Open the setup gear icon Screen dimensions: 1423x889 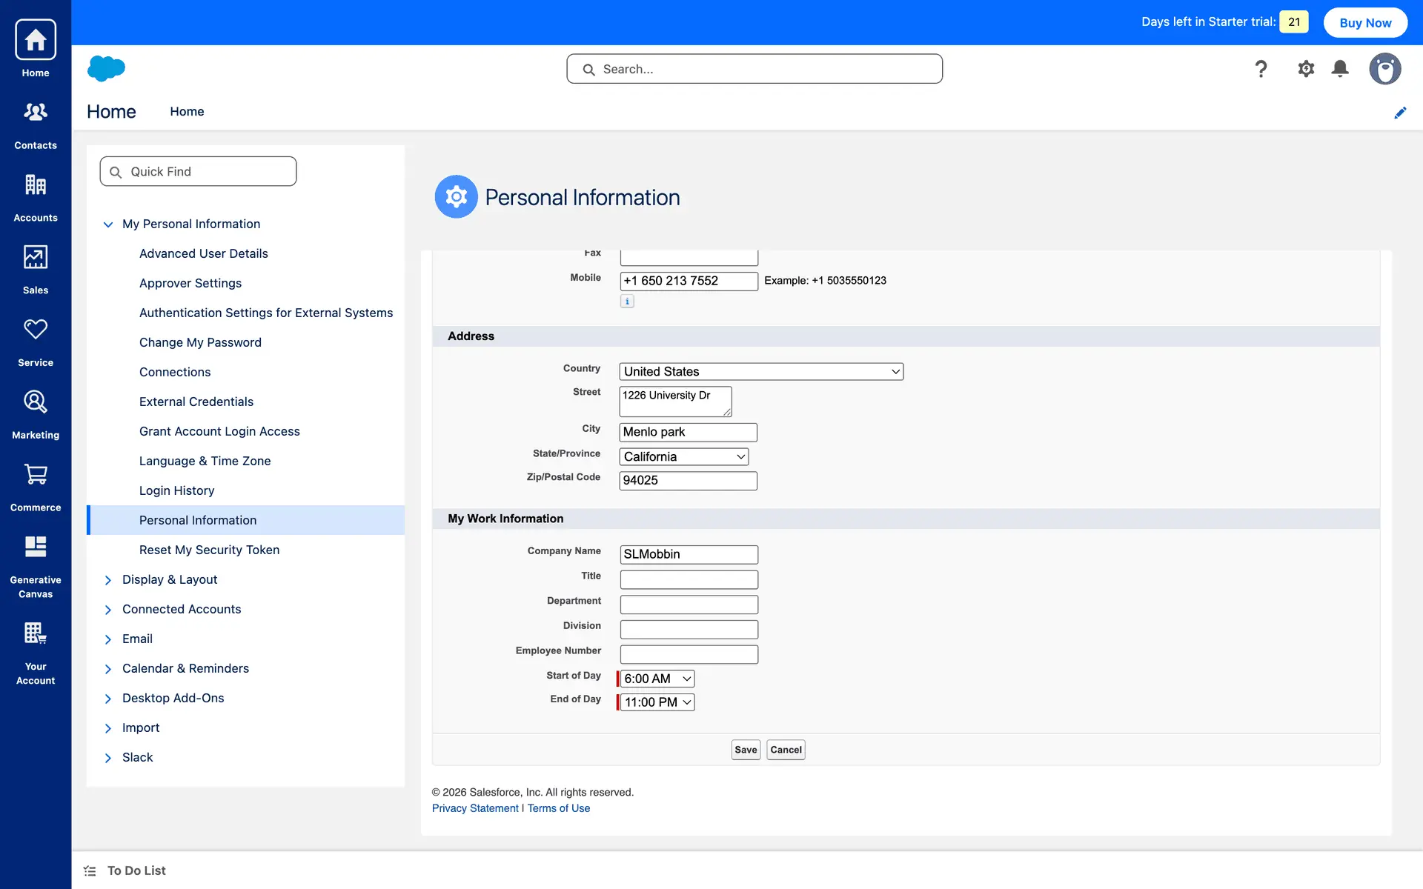(x=1305, y=69)
